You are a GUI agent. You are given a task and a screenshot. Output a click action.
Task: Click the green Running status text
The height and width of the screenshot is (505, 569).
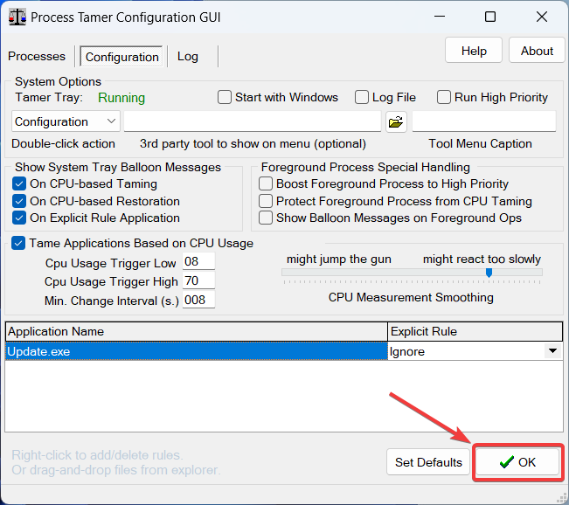(x=121, y=98)
